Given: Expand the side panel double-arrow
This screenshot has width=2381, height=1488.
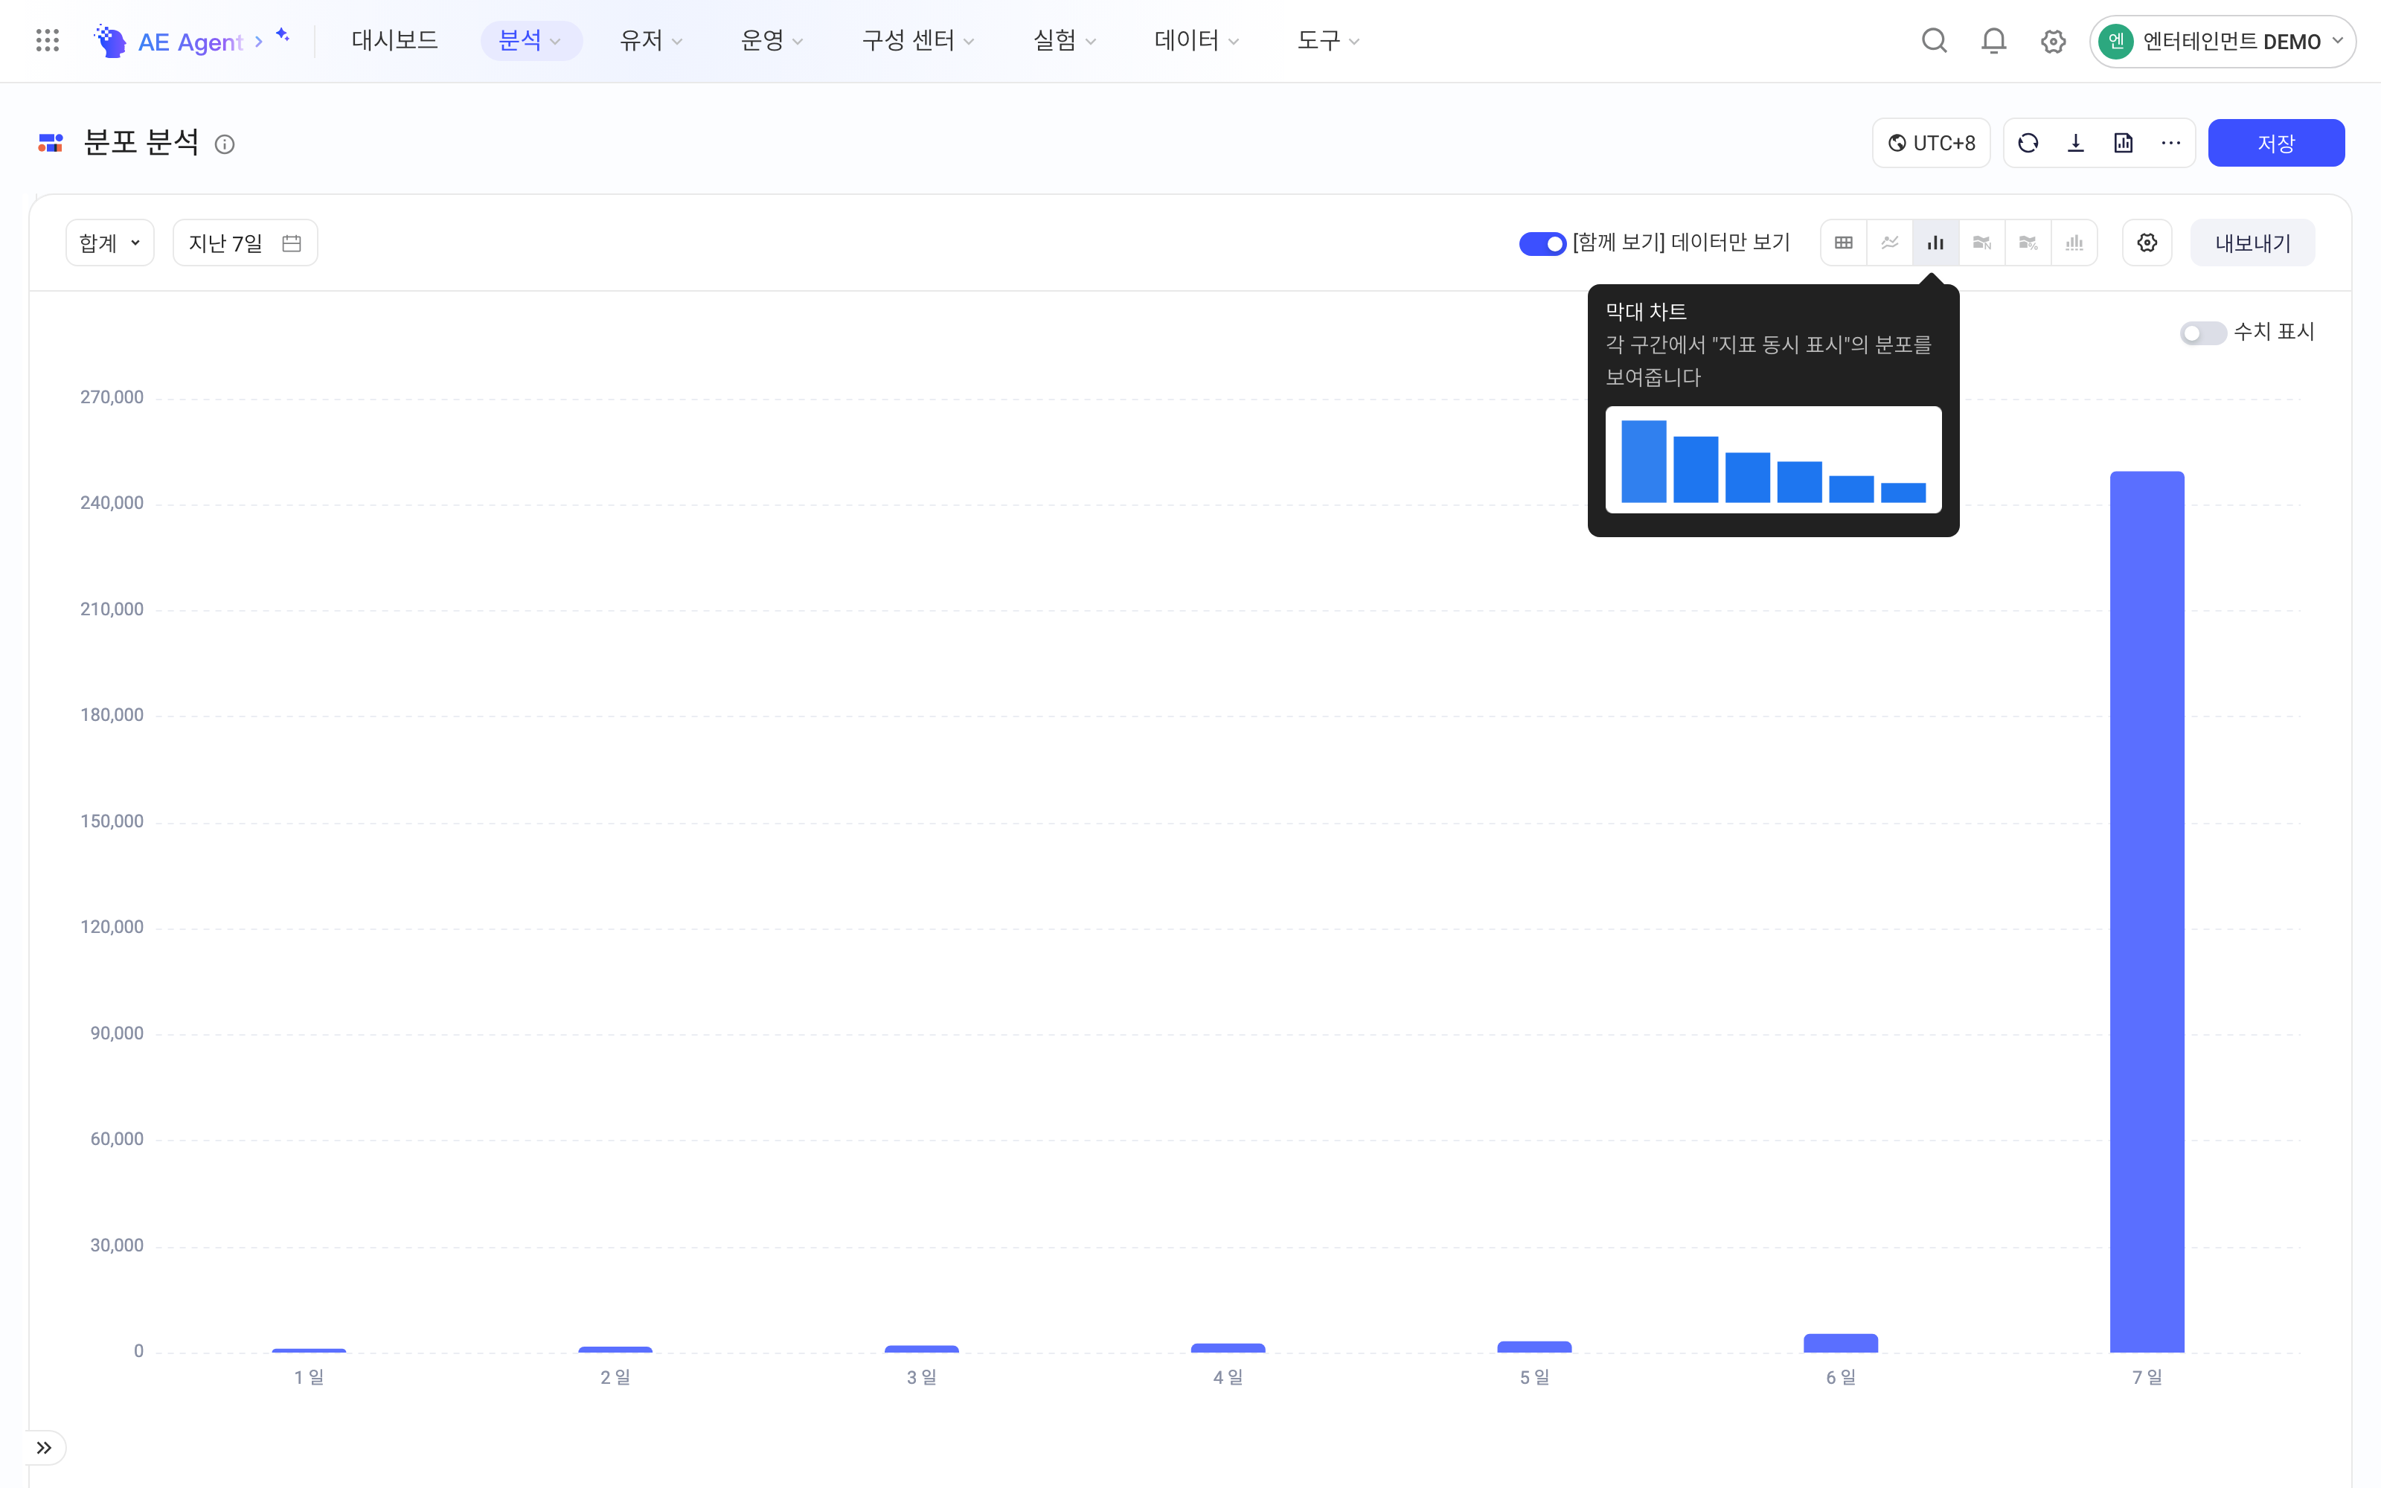Looking at the screenshot, I should pyautogui.click(x=45, y=1448).
